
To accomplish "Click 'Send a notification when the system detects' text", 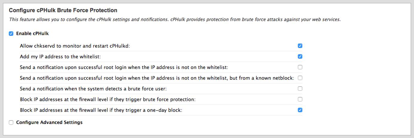I will 93,89.
